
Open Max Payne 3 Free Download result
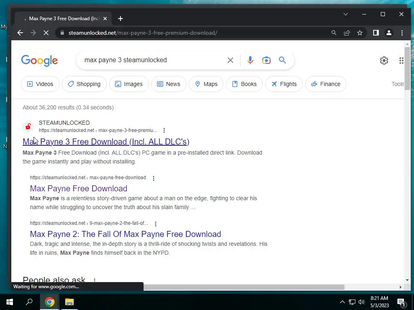pyautogui.click(x=106, y=142)
